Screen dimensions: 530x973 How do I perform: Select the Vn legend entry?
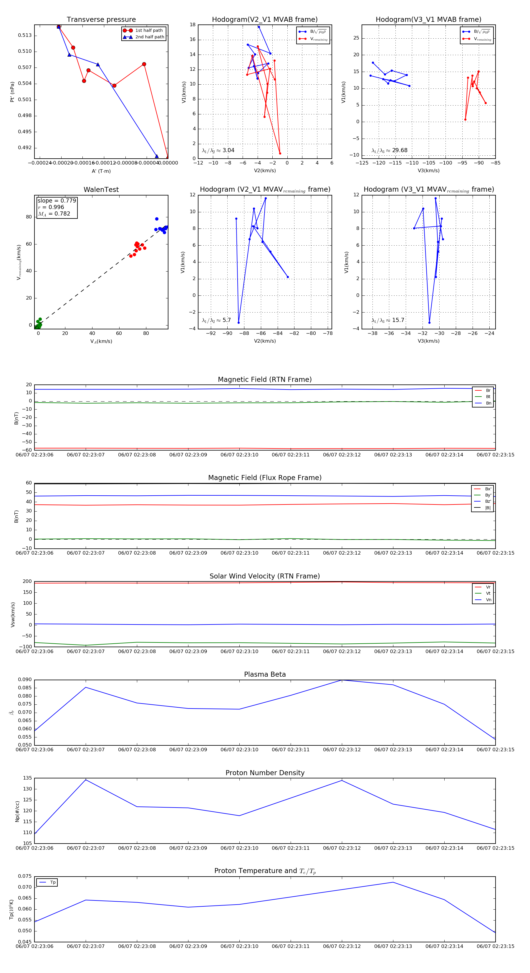(483, 600)
